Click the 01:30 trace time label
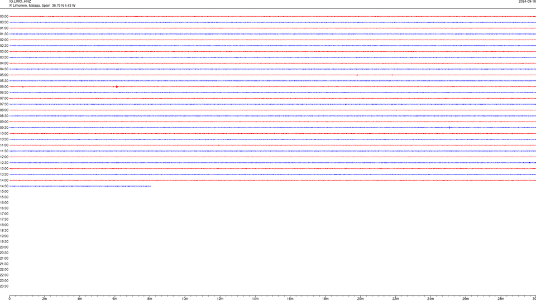Screen dimensions: 536x301 (x=4, y=34)
